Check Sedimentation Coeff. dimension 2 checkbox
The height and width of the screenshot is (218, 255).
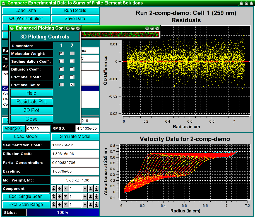pyautogui.click(x=72, y=61)
